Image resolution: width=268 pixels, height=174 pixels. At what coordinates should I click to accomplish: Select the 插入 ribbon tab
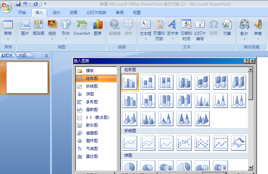click(39, 13)
